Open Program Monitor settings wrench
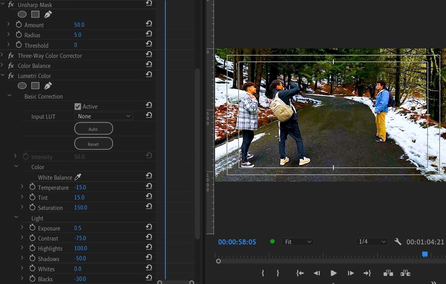 tap(398, 242)
